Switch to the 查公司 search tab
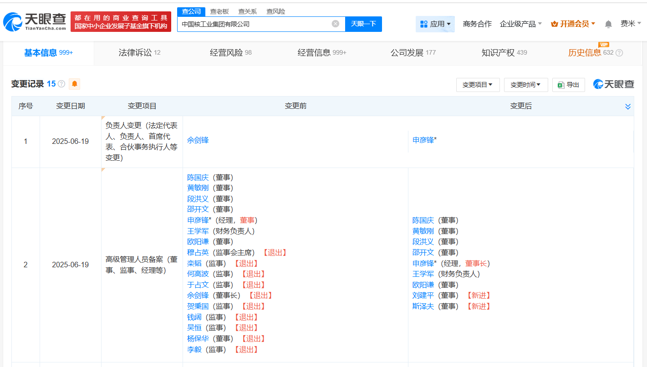647x367 pixels. point(191,11)
